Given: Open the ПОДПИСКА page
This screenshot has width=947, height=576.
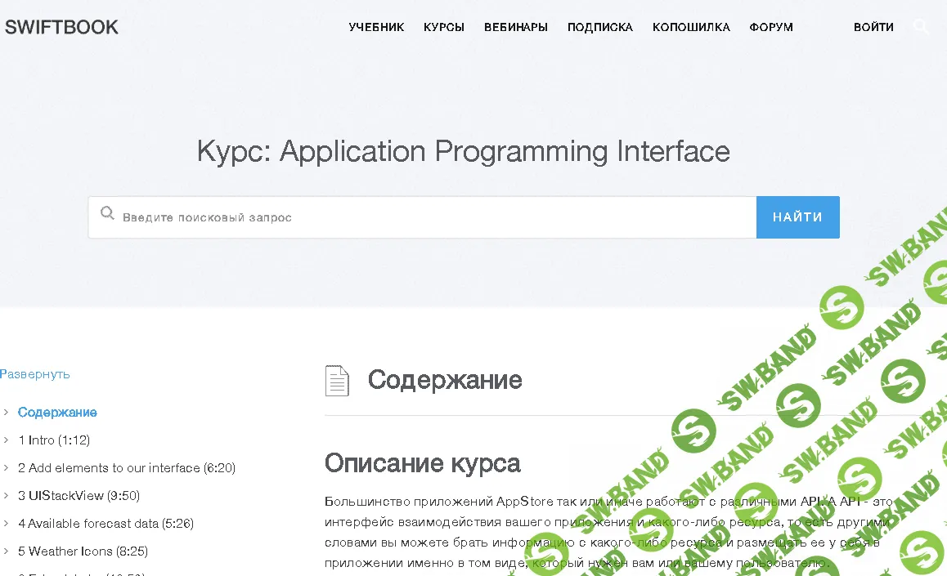Looking at the screenshot, I should coord(599,26).
